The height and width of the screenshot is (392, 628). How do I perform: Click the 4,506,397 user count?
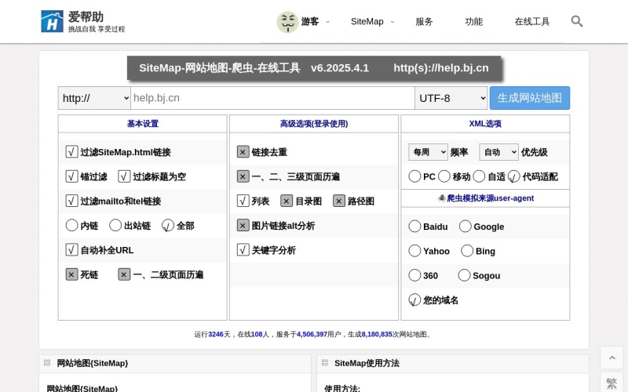(312, 334)
